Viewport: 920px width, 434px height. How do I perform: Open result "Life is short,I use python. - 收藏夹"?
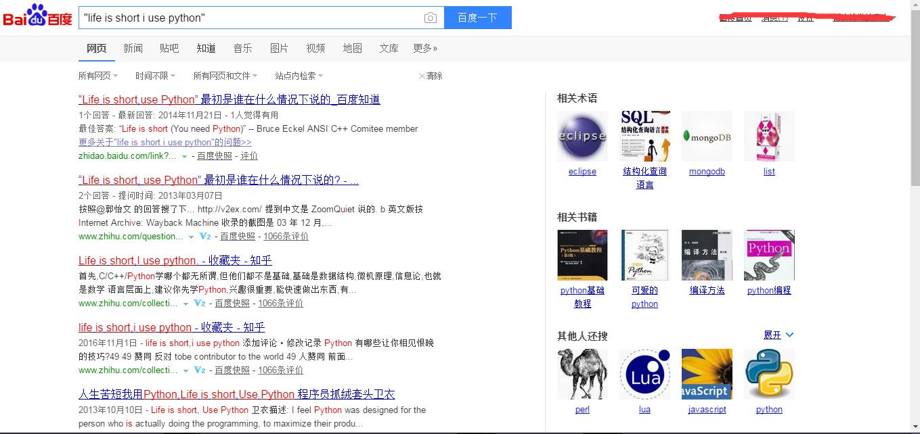tap(175, 260)
